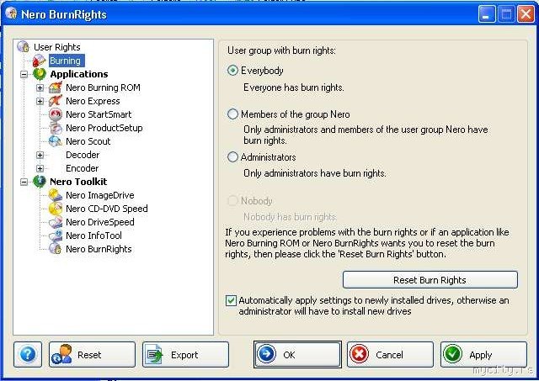This screenshot has width=539, height=381.
Task: Select Nero StartSmart label in tree
Action: [x=99, y=114]
